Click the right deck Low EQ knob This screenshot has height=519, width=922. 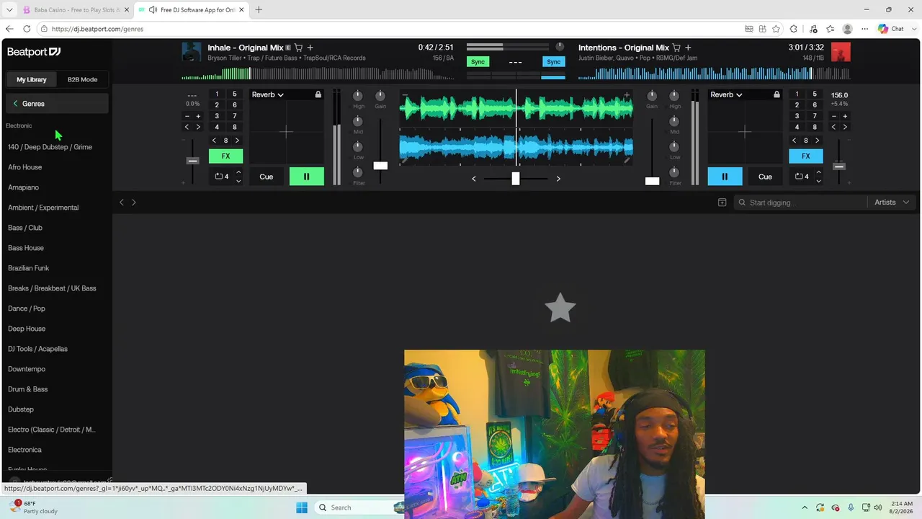(674, 146)
